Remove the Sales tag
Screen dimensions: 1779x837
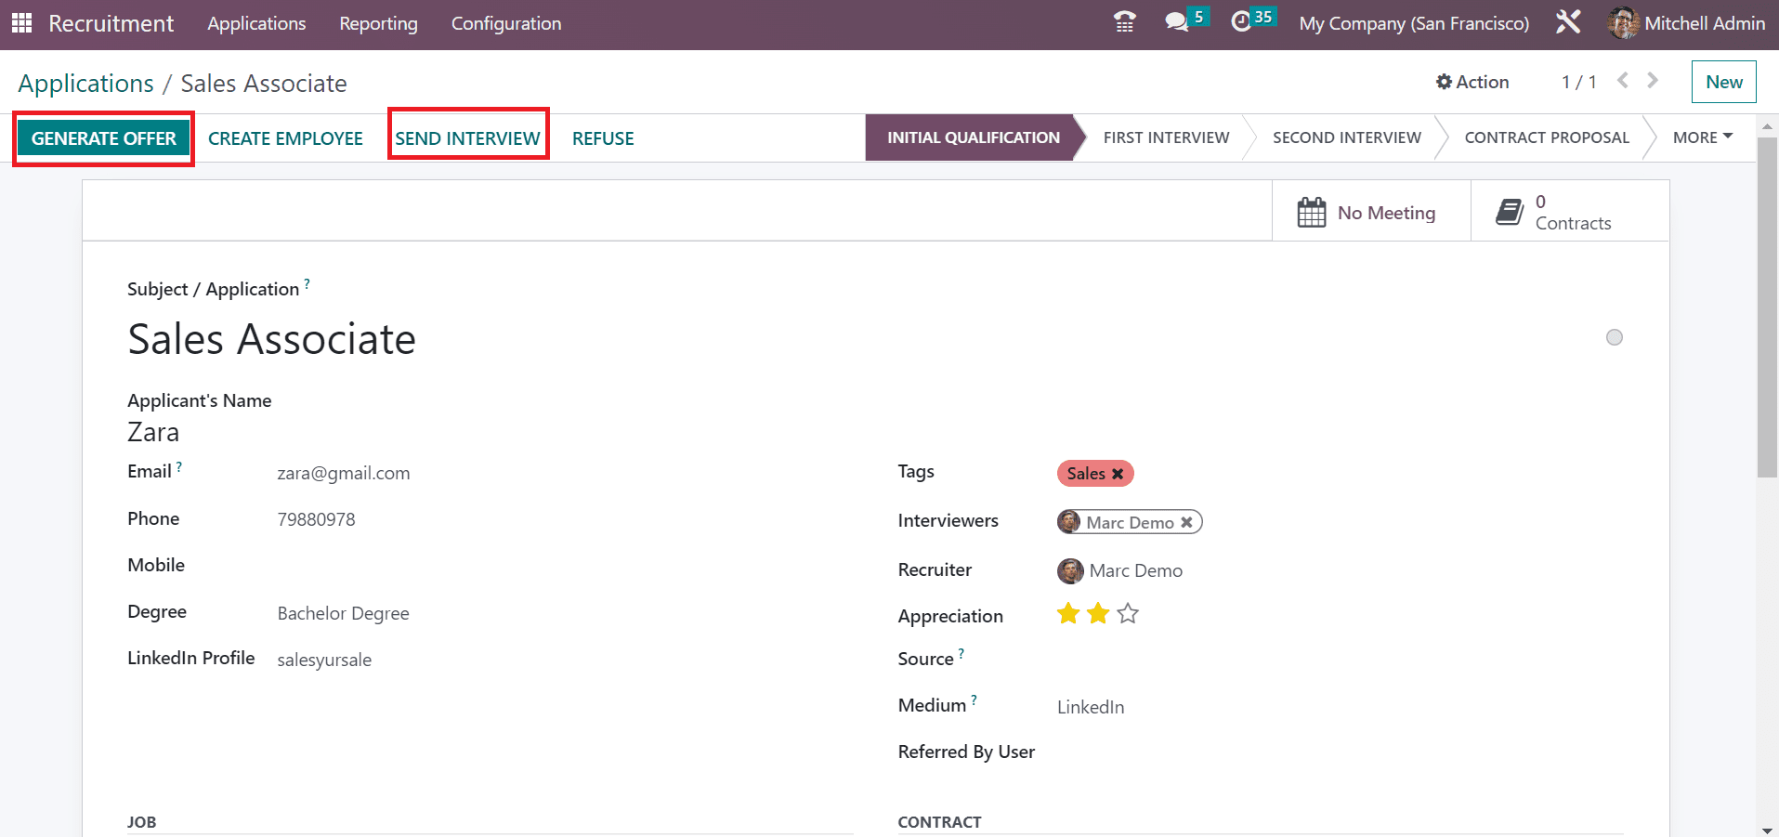[1118, 474]
